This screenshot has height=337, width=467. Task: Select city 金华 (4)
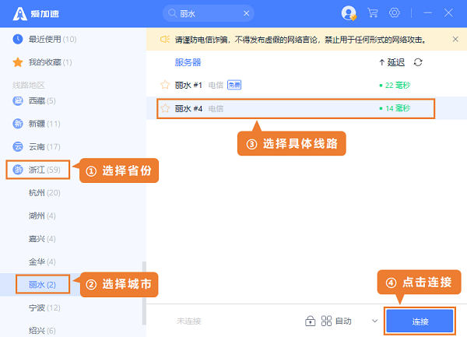[x=42, y=262]
